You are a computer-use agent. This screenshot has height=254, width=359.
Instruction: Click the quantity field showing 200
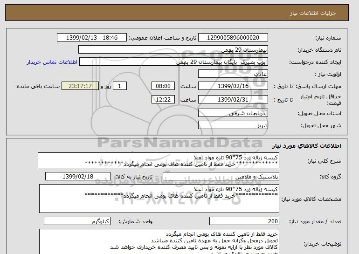244,221
